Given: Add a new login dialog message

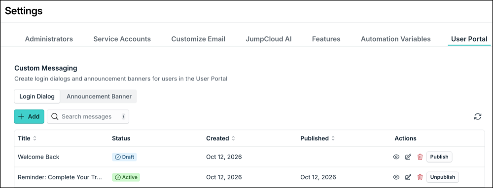Looking at the screenshot, I should (x=29, y=117).
